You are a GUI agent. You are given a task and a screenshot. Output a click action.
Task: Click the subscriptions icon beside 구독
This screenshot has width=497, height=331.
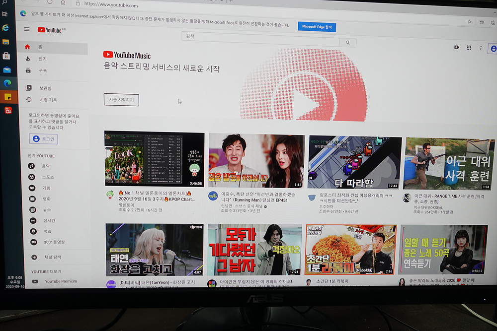[x=28, y=70]
